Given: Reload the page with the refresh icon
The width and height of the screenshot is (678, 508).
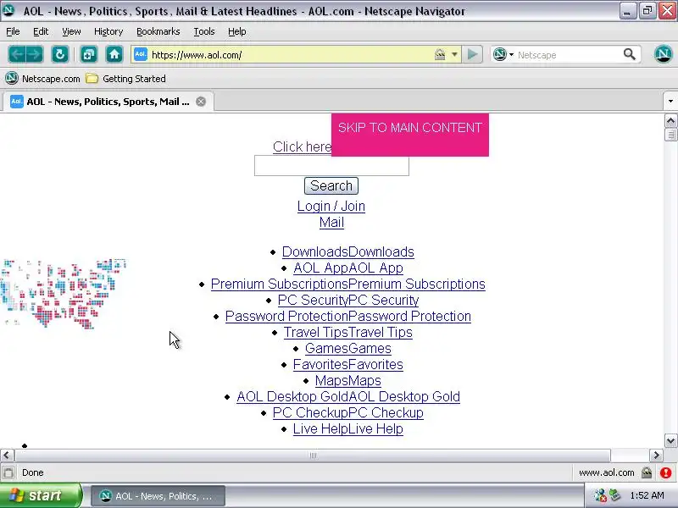Looking at the screenshot, I should [x=59, y=55].
